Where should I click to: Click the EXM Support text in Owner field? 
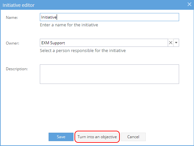[x=53, y=43]
